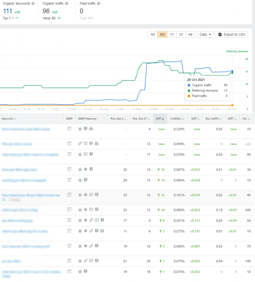Sort by the Est. traffic column
This screenshot has height=282, width=255.
[214, 119]
